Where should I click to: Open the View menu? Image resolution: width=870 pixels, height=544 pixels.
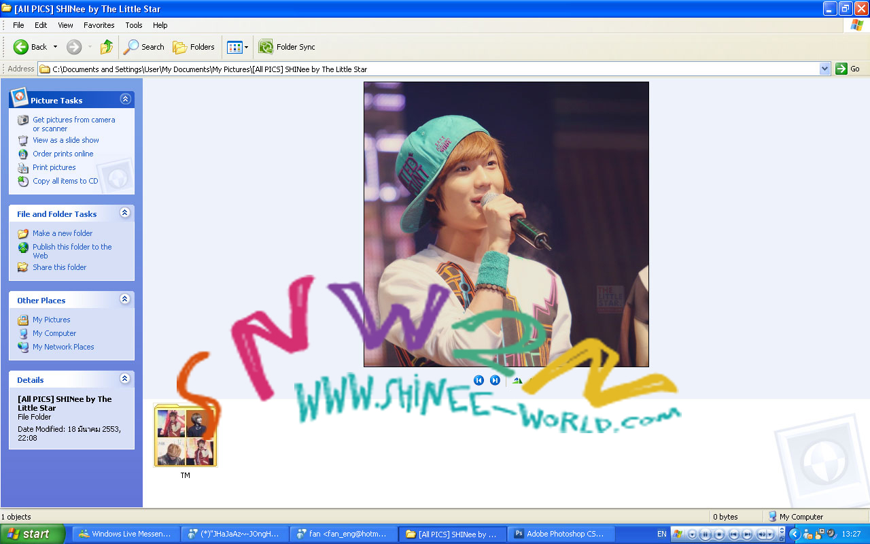click(65, 25)
